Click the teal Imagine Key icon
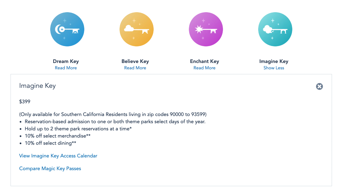This screenshot has height=195, width=340. pyautogui.click(x=275, y=29)
